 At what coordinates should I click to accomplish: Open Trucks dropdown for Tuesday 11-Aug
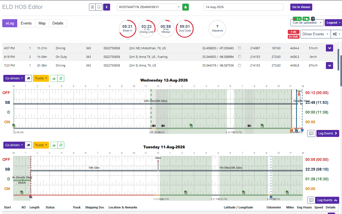tap(41, 145)
